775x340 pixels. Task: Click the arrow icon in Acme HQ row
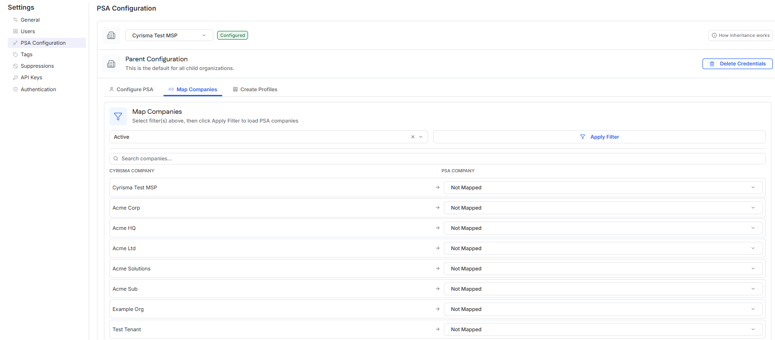tap(437, 228)
